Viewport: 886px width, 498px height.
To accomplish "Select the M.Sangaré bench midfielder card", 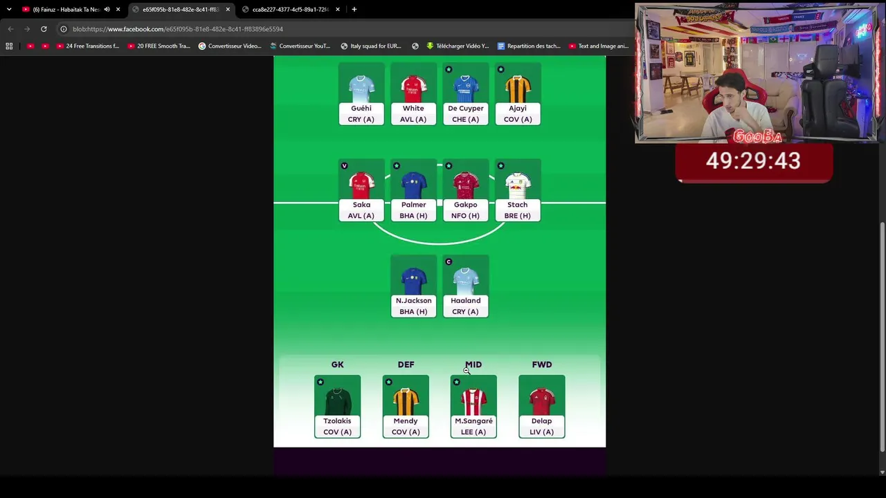I will [473, 407].
